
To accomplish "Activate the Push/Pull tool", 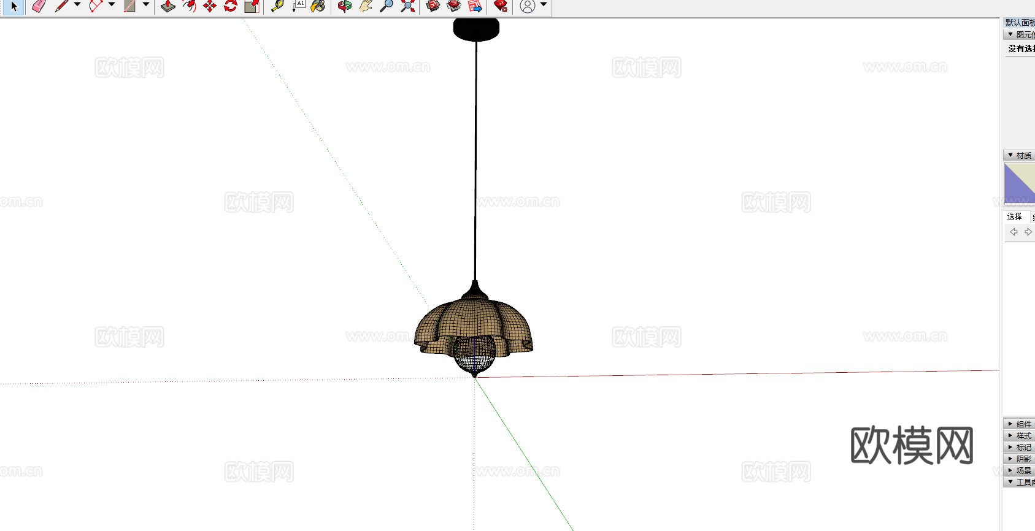I will [167, 6].
